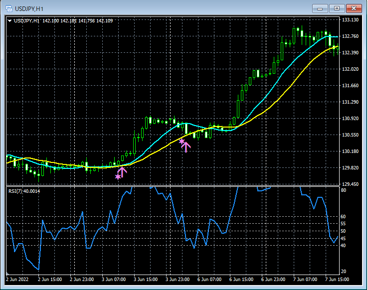Click the 6 Jun 23:00 time axis label
Screen dimensions: 368x290
coord(273,280)
